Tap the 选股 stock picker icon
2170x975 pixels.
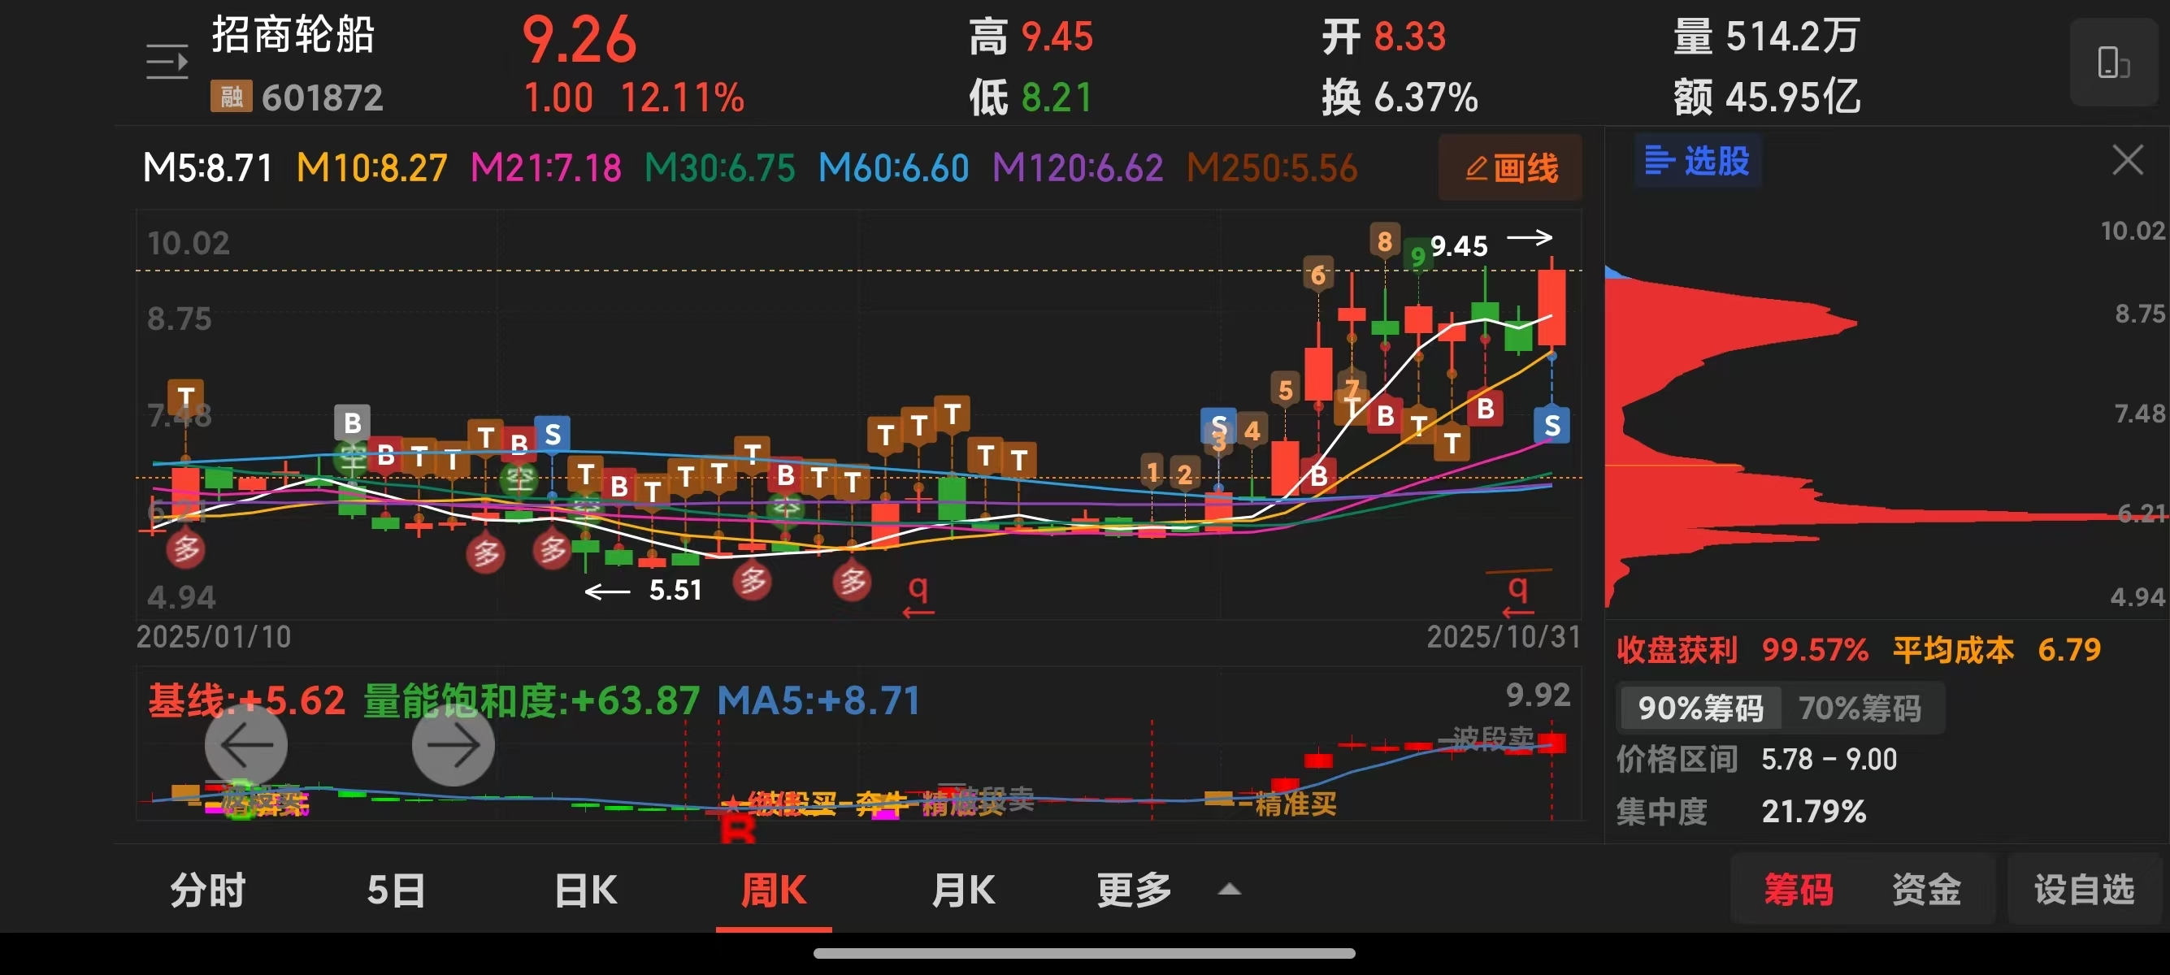click(x=1698, y=160)
